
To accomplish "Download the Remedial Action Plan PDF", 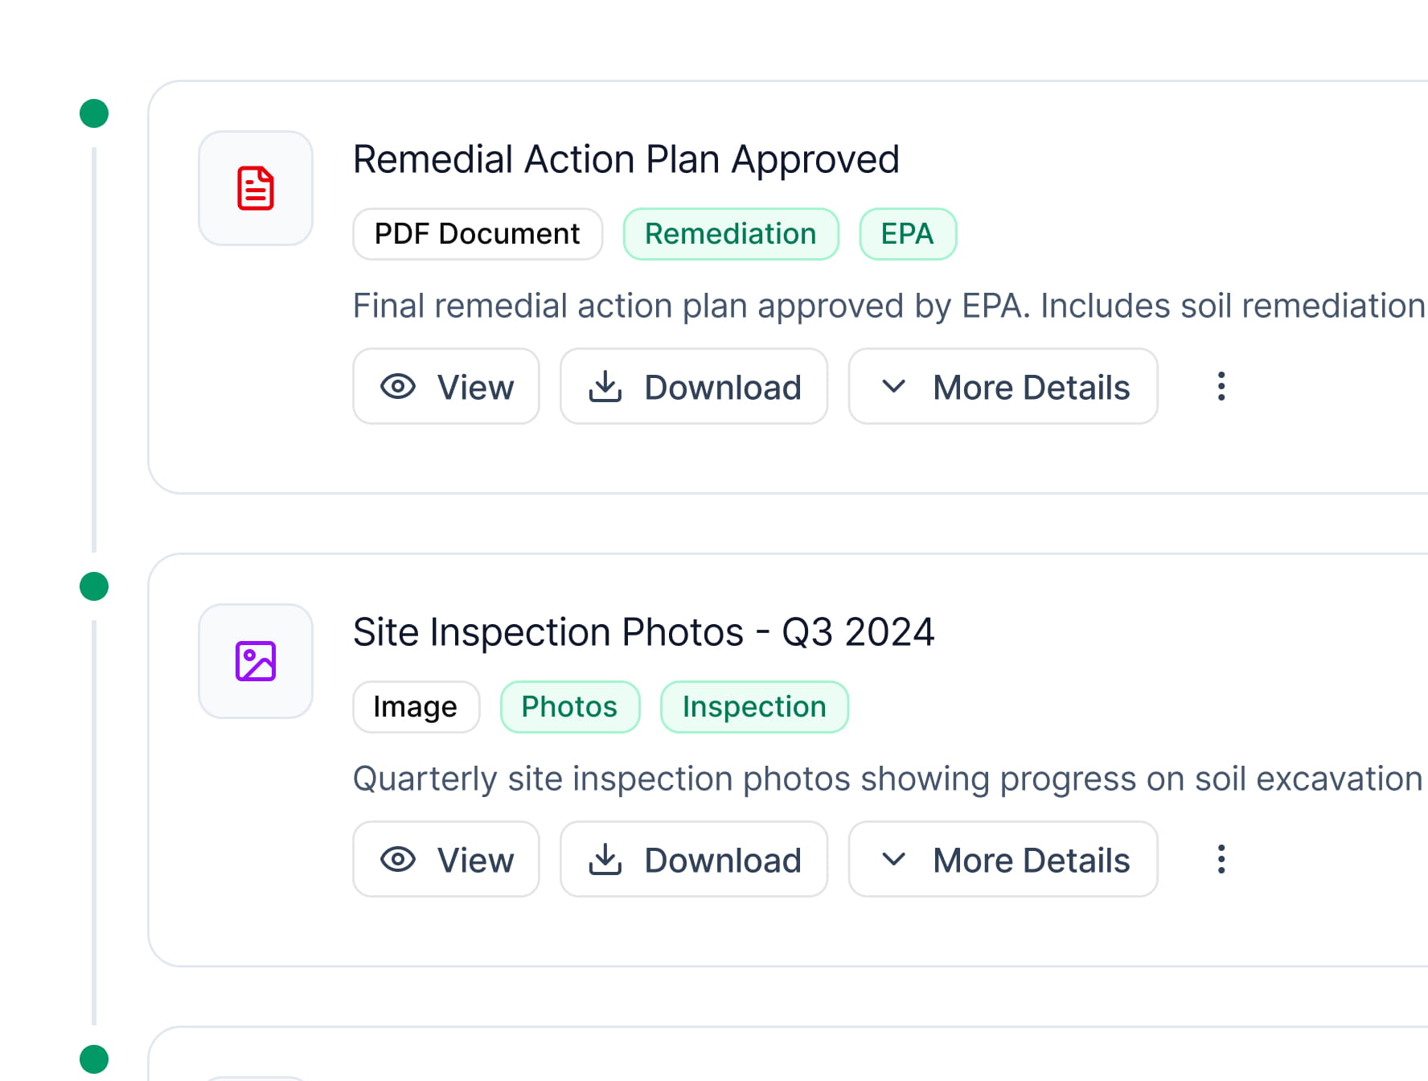I will pos(694,386).
